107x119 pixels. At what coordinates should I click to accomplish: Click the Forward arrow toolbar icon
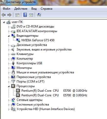click(x=9, y=15)
